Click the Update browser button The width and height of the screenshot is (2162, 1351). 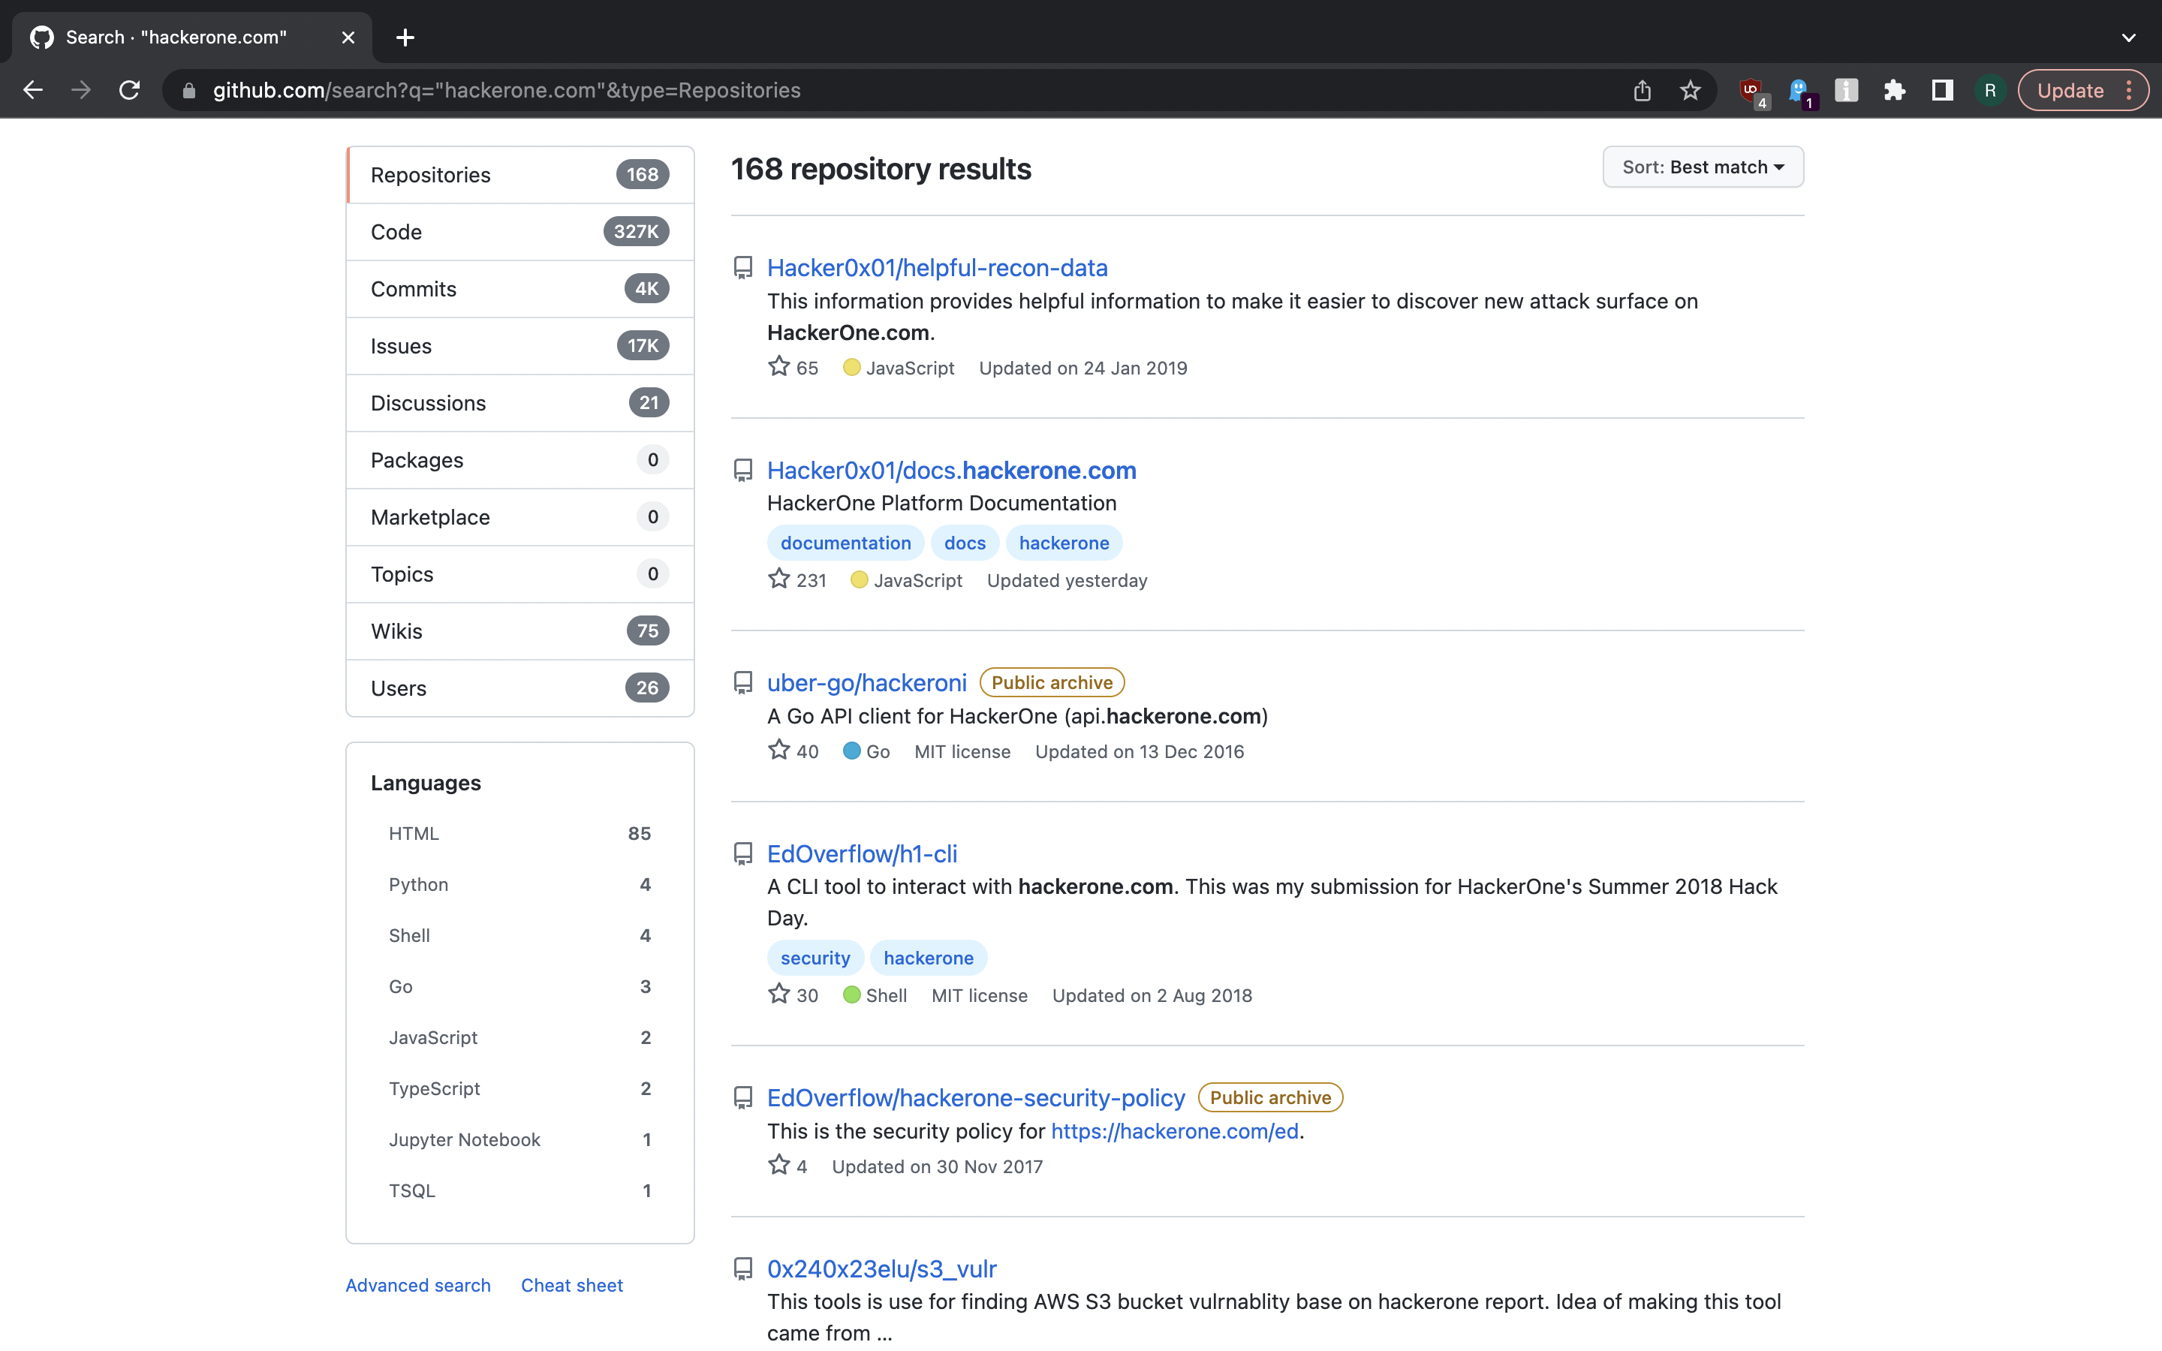pos(2083,90)
